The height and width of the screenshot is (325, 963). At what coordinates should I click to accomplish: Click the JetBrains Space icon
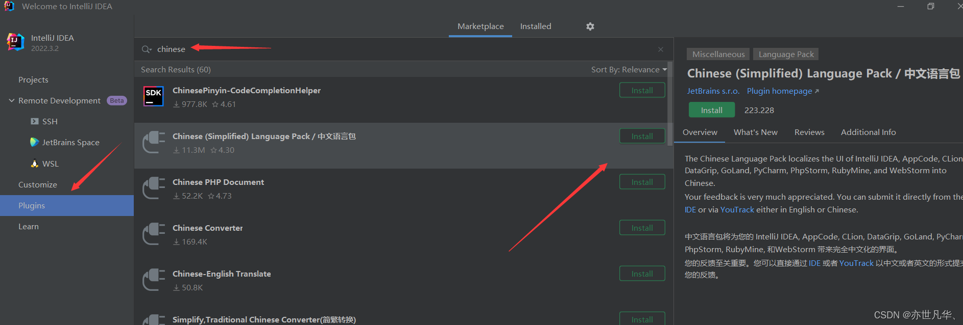[x=34, y=142]
